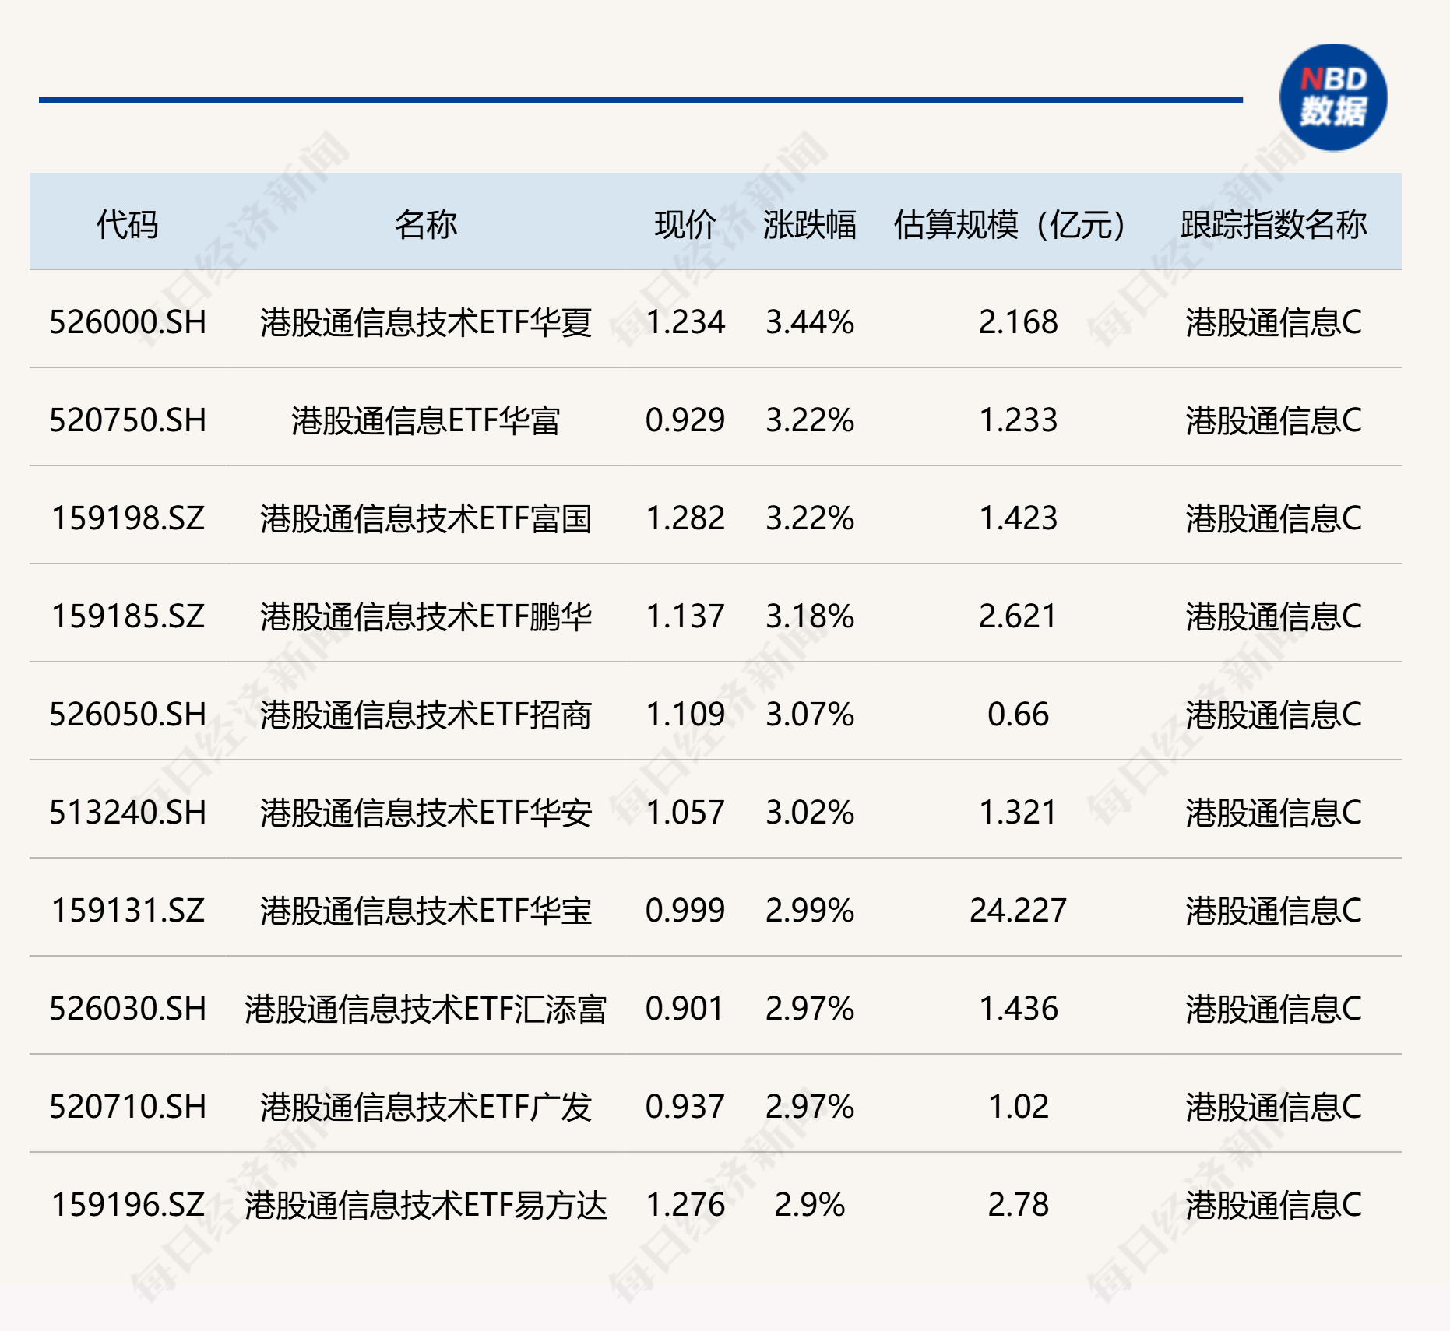Click the 3.44% change value
Image resolution: width=1450 pixels, height=1331 pixels.
(x=810, y=322)
